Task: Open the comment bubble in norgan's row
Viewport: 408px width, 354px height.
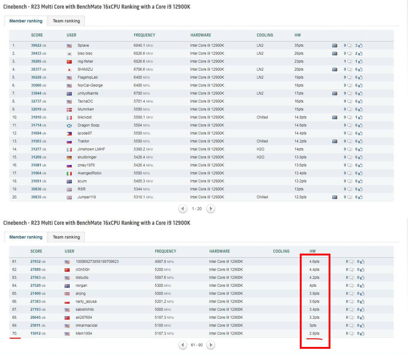Action: point(352,286)
